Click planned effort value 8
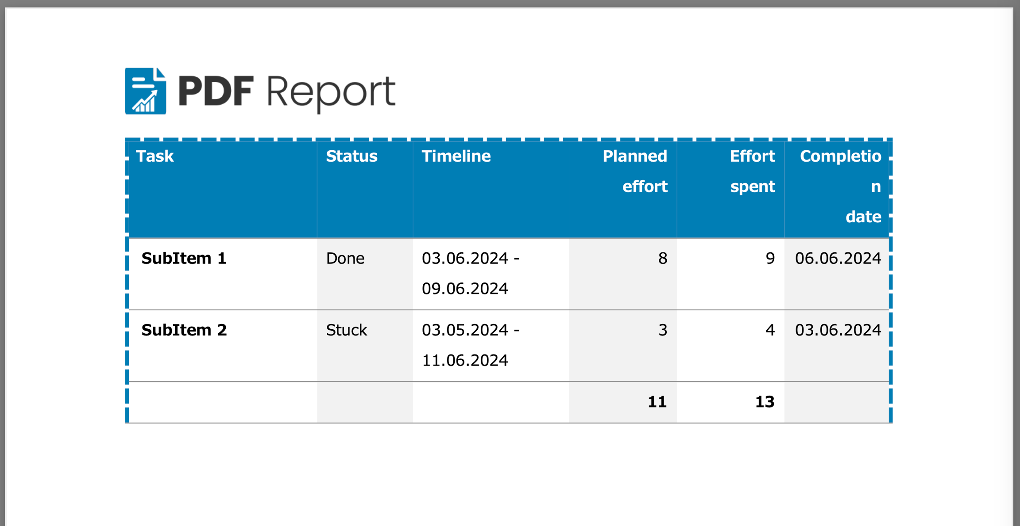The width and height of the screenshot is (1020, 526). [x=662, y=258]
